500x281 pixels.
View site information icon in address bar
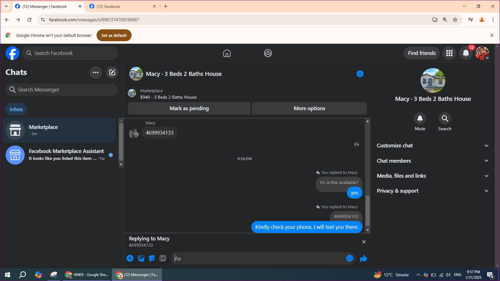(x=43, y=20)
